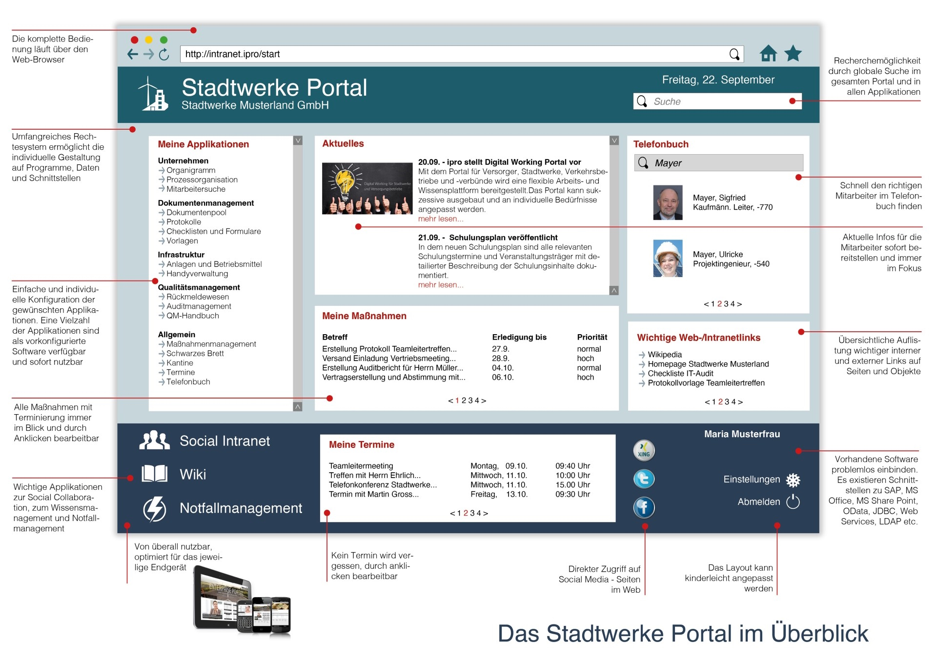
Task: Click the Aktuelles panel bottom scroll arrow
Action: click(x=614, y=290)
